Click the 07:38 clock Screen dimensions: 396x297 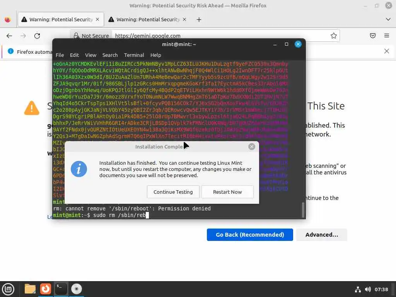click(x=381, y=289)
